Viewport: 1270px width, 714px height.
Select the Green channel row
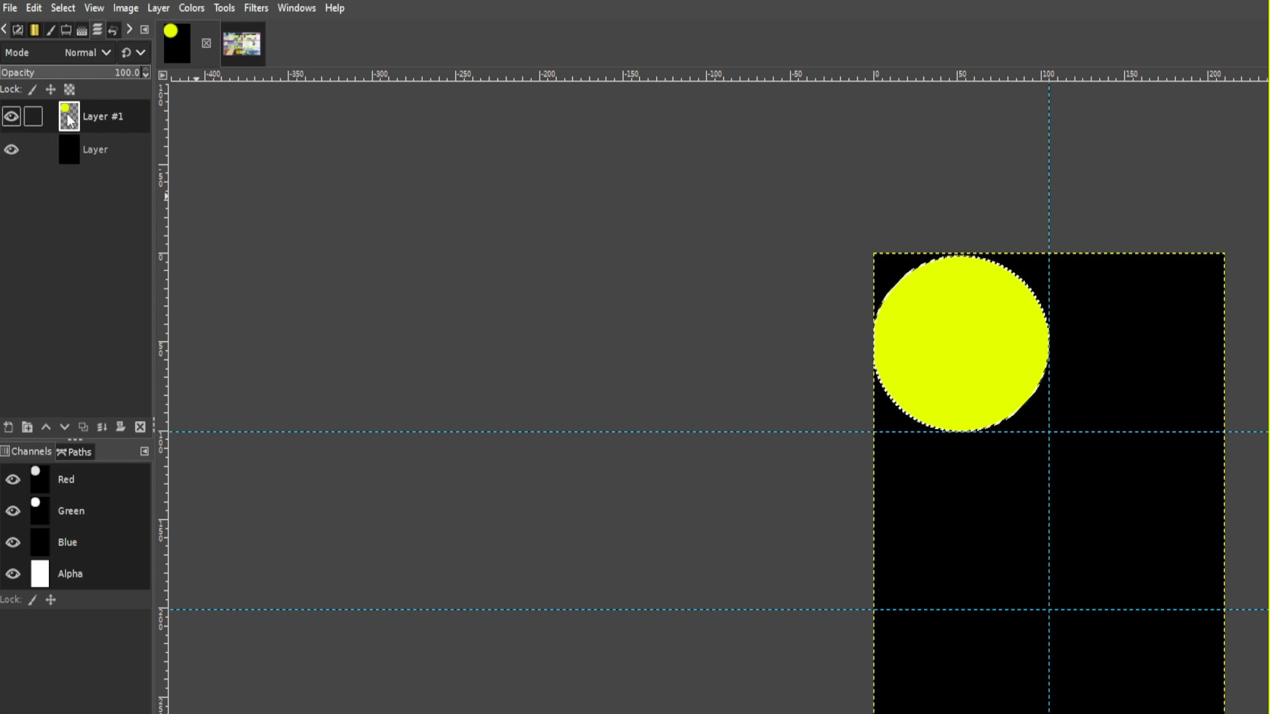[x=75, y=511]
